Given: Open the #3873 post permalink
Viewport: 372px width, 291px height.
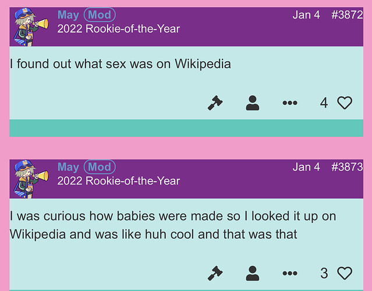Looking at the screenshot, I should [347, 167].
